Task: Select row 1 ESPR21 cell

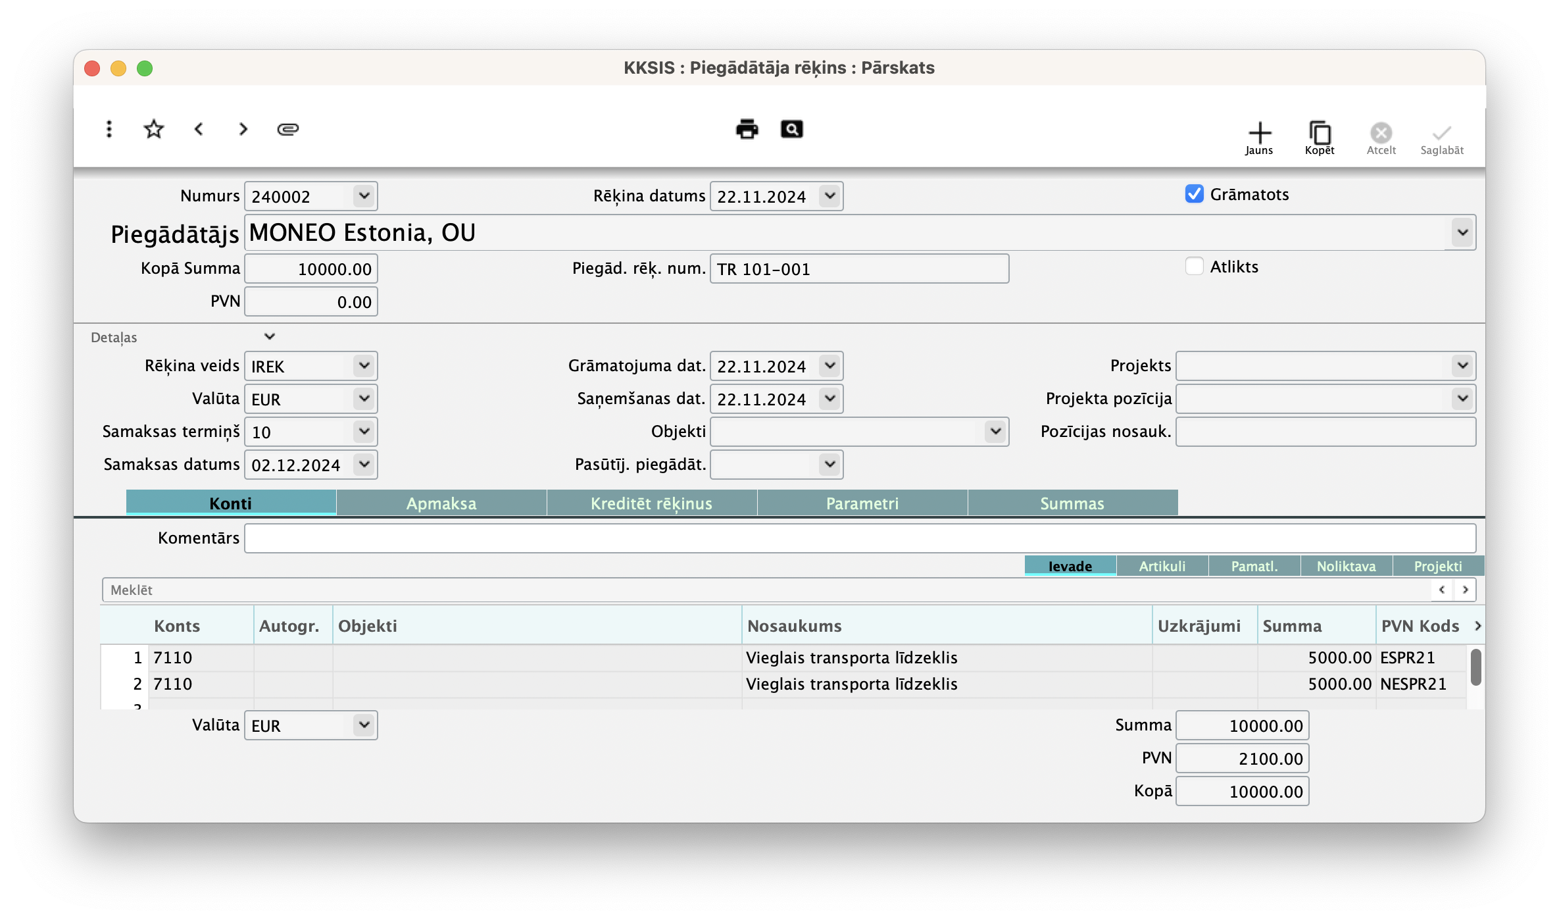Action: pos(1421,657)
